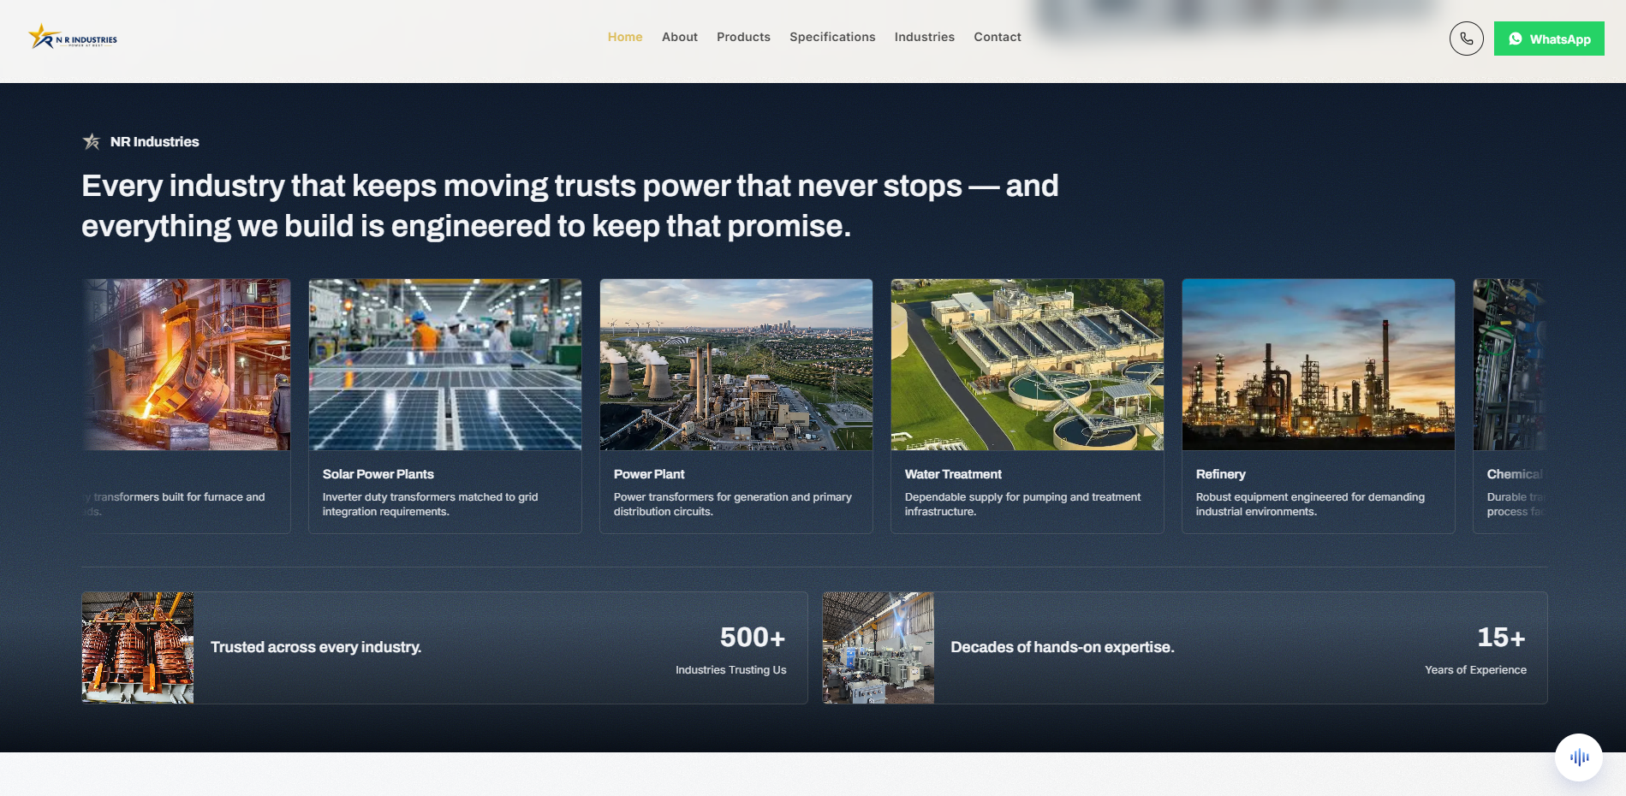The image size is (1626, 796).
Task: Click the 'NR Industries' section label
Action: pos(154,142)
